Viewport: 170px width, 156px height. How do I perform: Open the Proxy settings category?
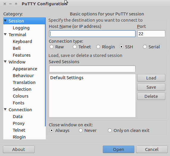[19, 123]
